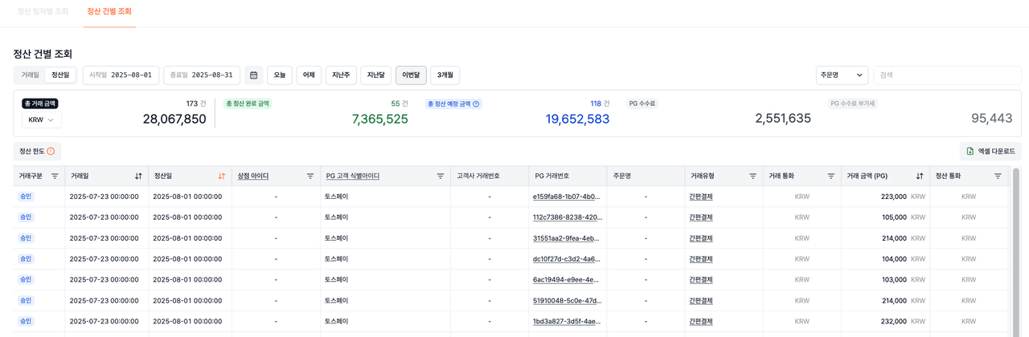Expand the 주문명 search type dropdown
The width and height of the screenshot is (1029, 337).
842,75
